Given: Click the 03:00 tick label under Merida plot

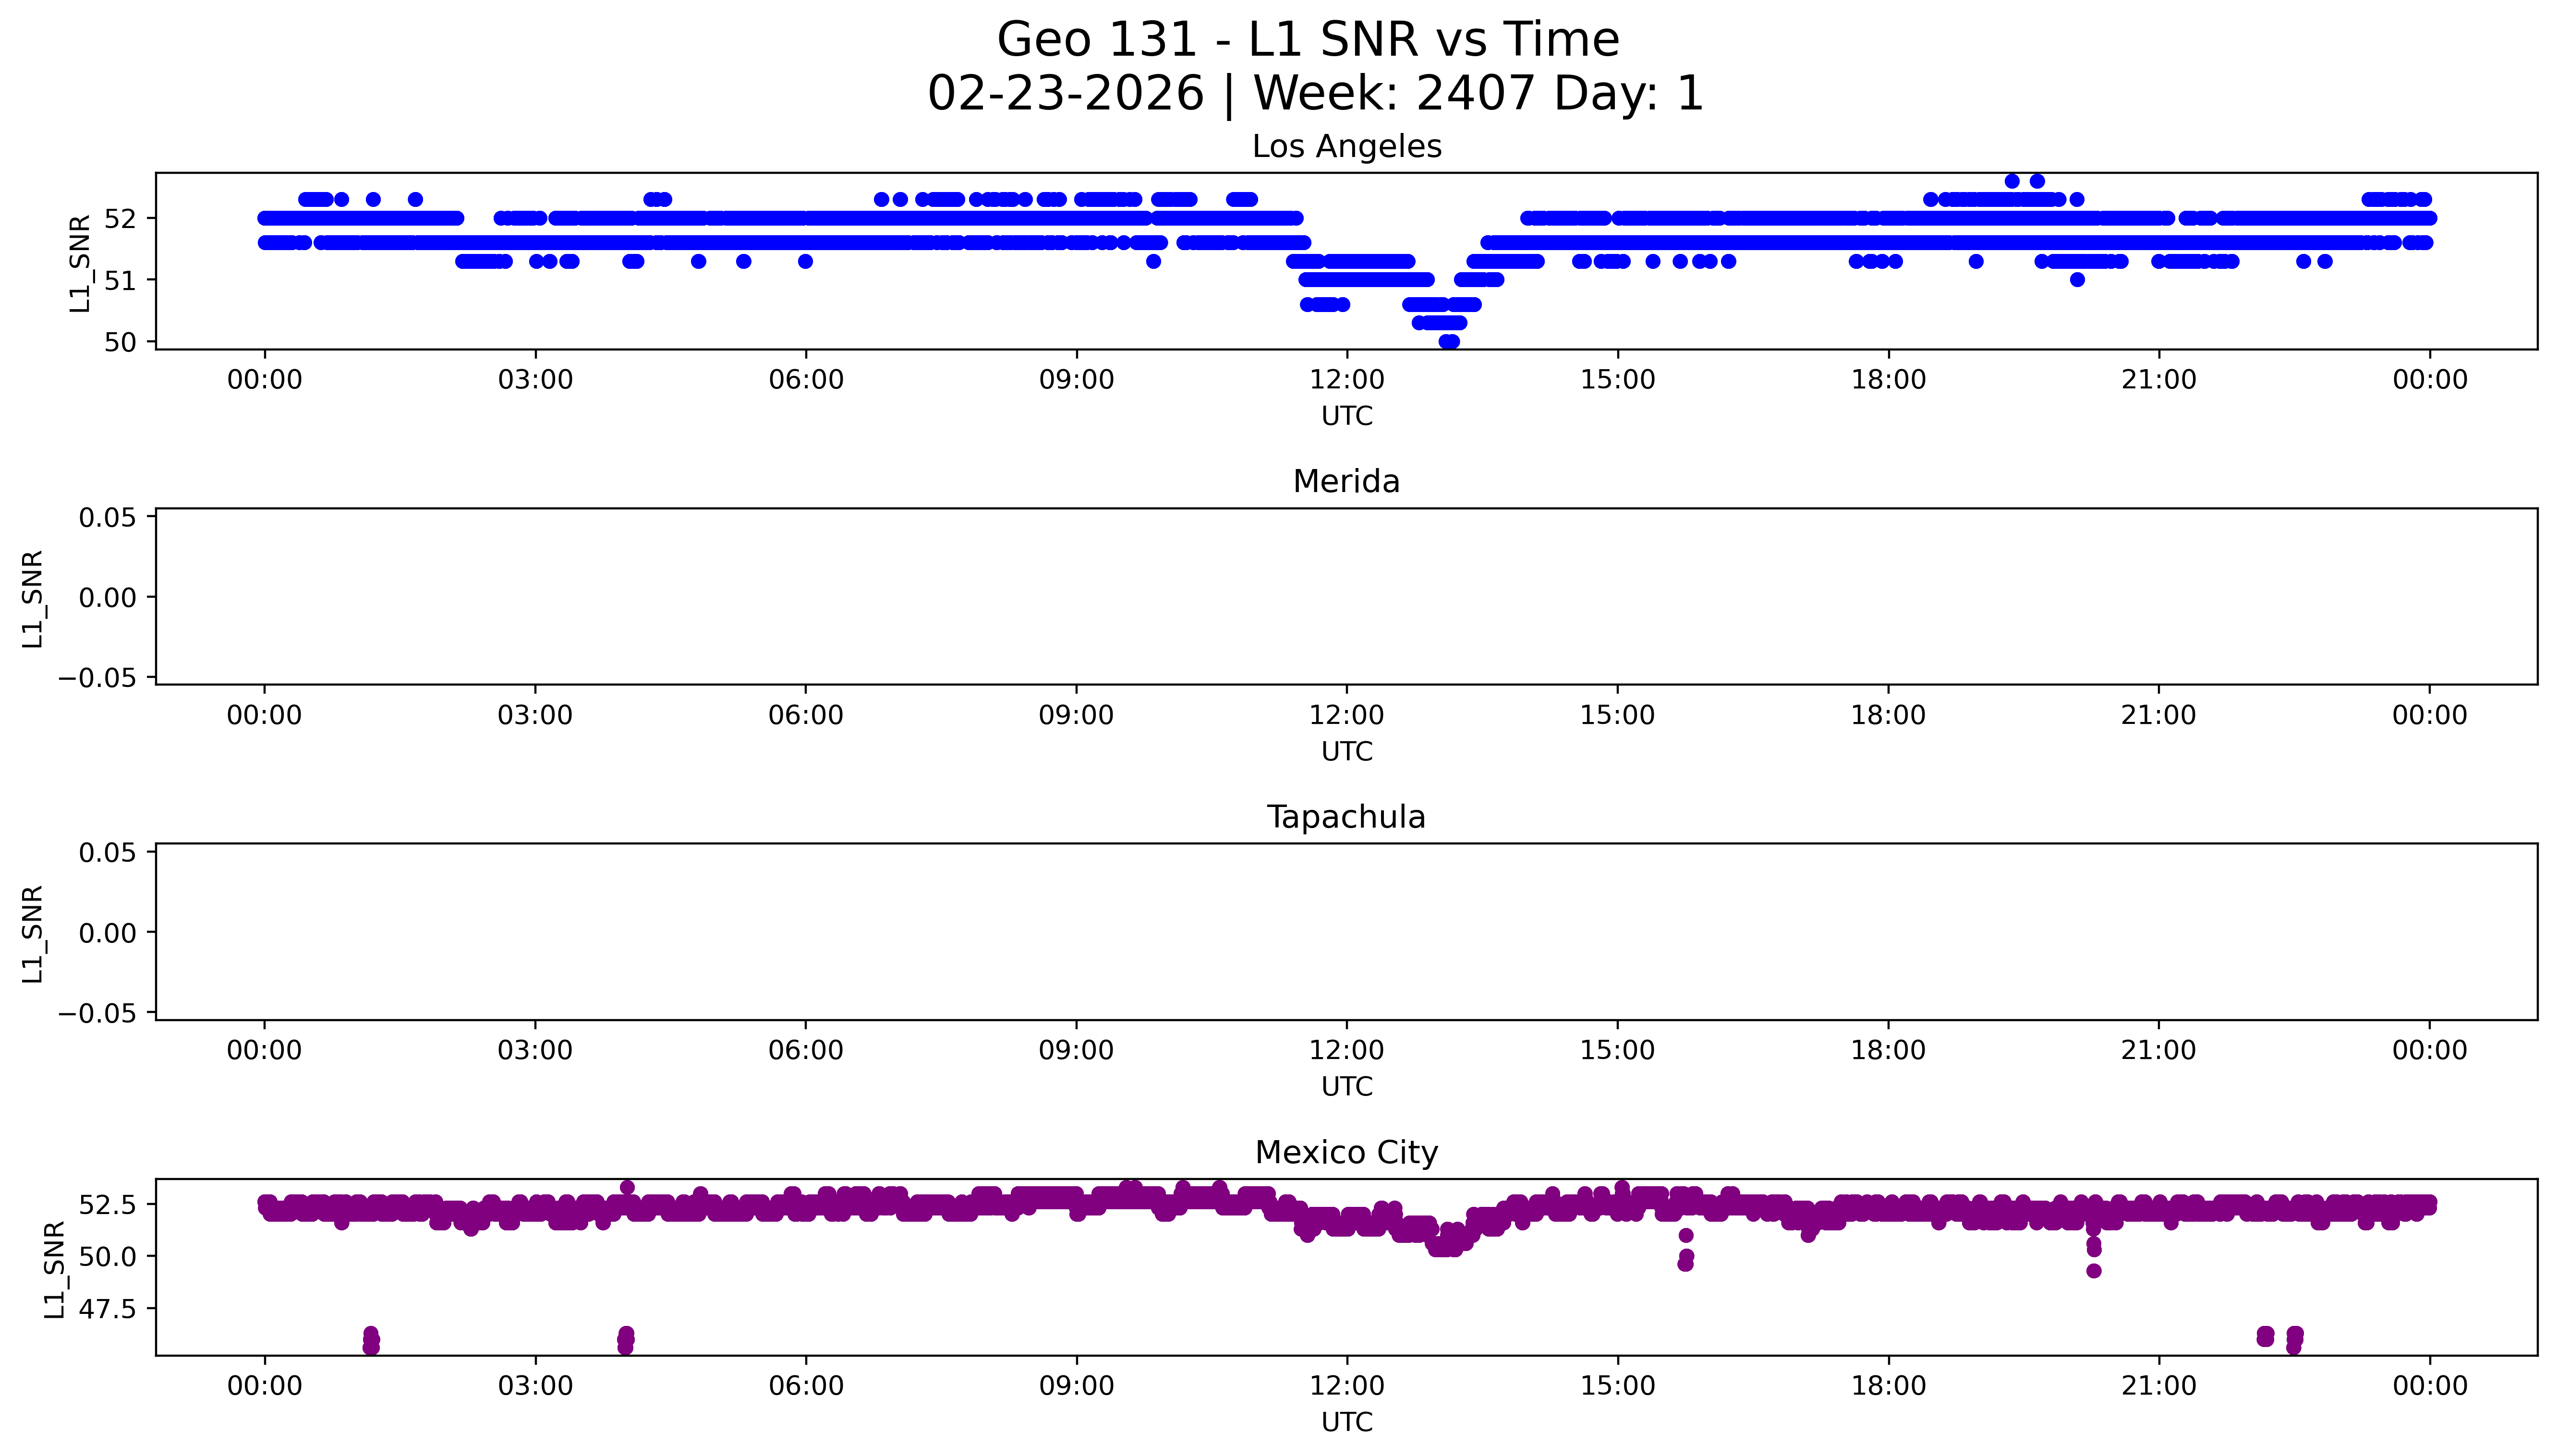Looking at the screenshot, I should [x=535, y=715].
